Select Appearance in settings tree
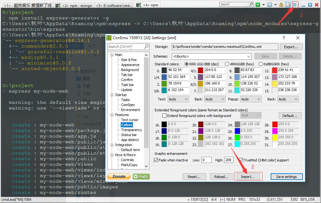 (x=130, y=65)
